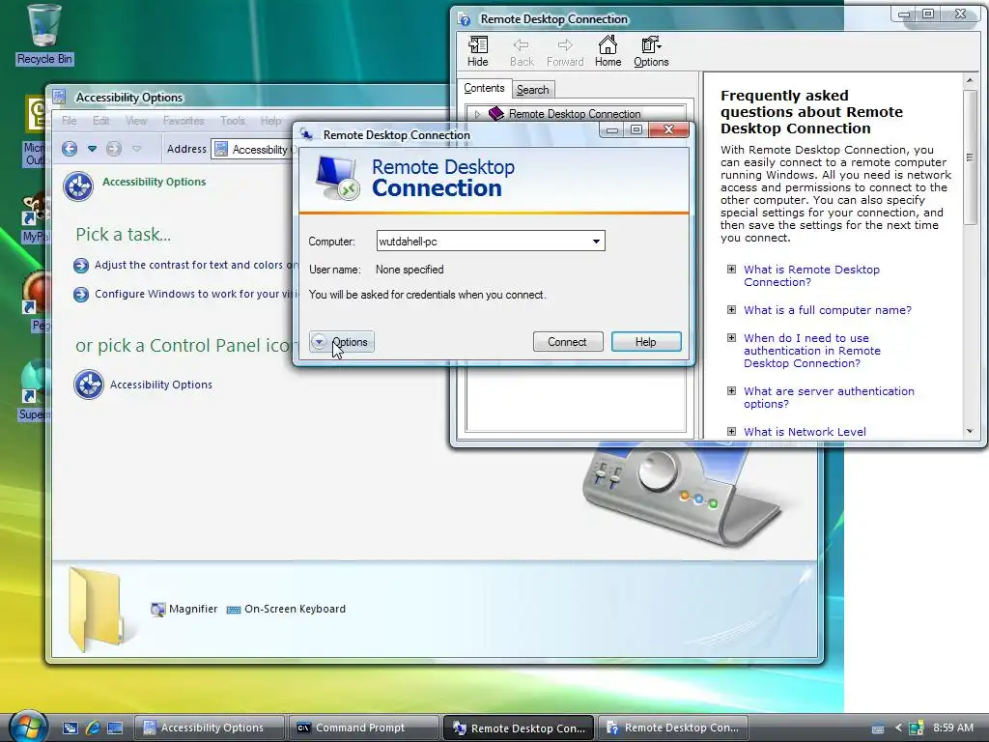Go to Home in the help window

pos(608,51)
